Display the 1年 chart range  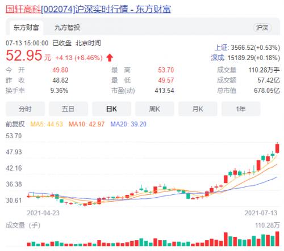pos(241,109)
